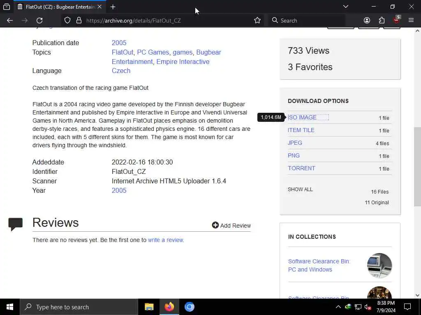421x315 pixels.
Task: Click the Reviews speech bubble icon
Action: (15, 224)
